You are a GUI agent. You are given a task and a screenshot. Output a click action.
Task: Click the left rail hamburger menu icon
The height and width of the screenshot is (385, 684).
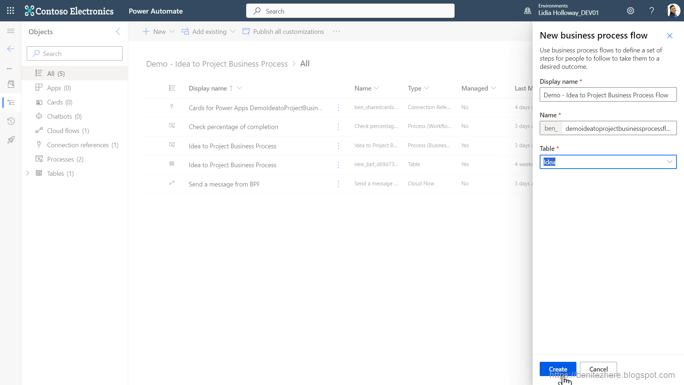pyautogui.click(x=11, y=31)
